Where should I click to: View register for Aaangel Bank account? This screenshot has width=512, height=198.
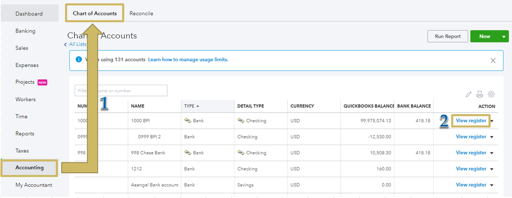[x=471, y=185]
